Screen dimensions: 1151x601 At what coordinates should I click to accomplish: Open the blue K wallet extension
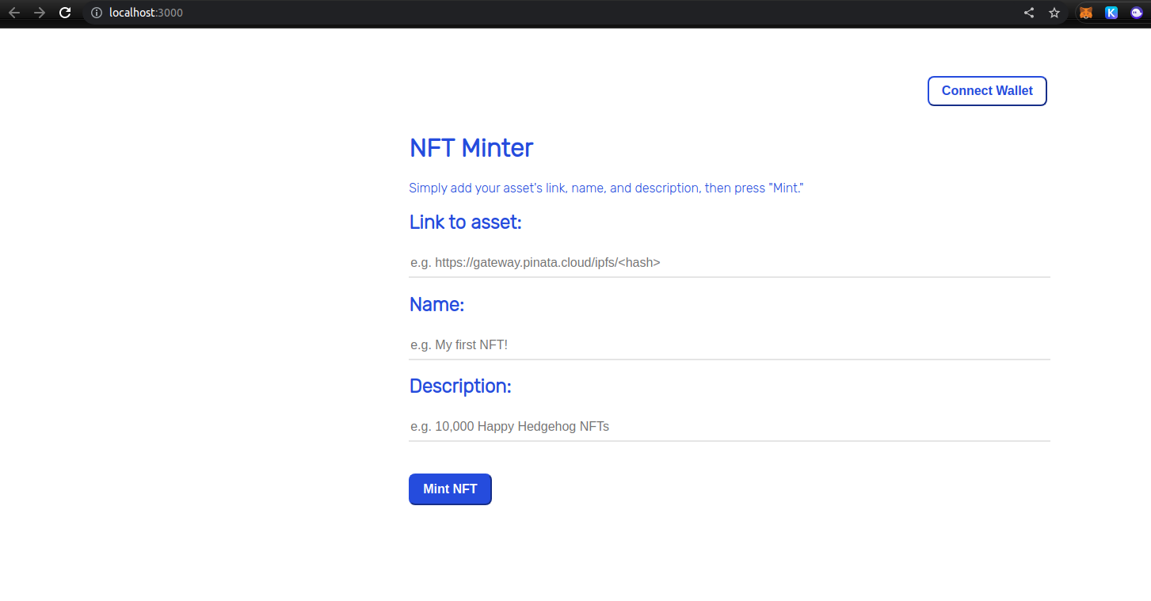(1111, 13)
